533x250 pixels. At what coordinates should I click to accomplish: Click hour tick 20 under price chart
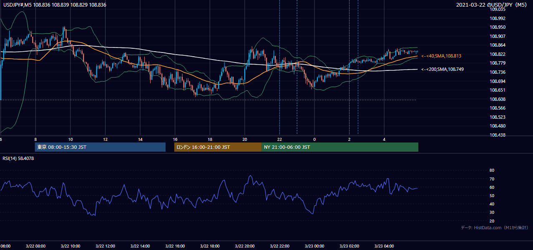[x=245, y=139]
